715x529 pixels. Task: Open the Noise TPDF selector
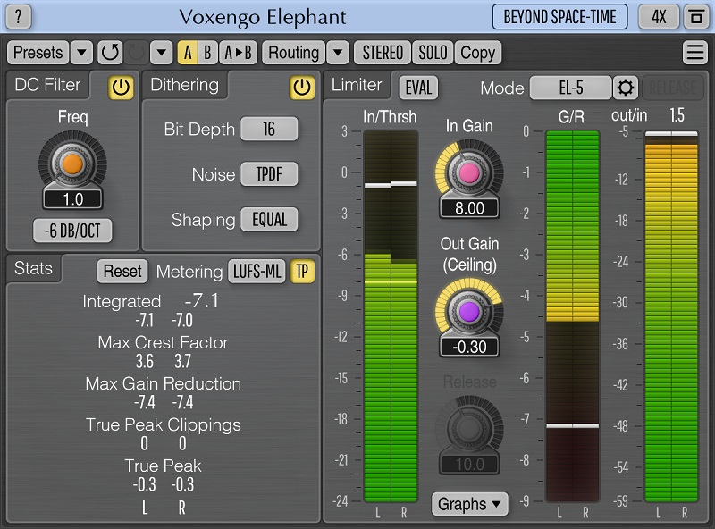tap(269, 174)
